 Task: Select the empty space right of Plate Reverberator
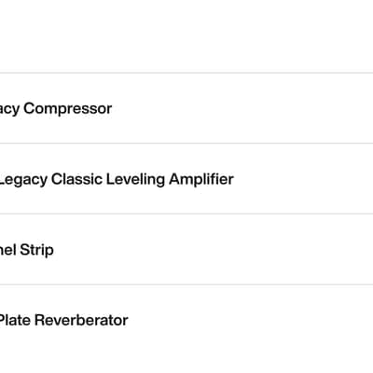(x=251, y=320)
